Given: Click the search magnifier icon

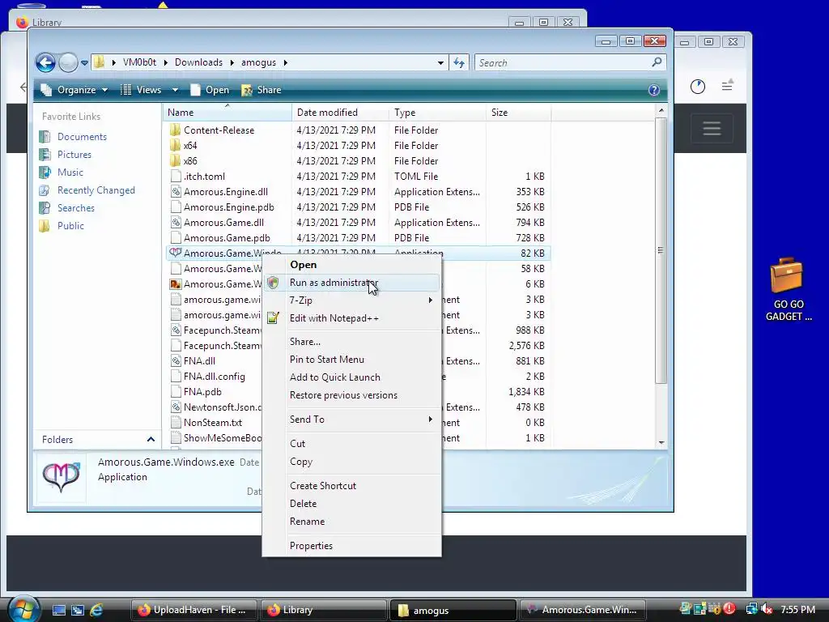Looking at the screenshot, I should click(x=657, y=62).
